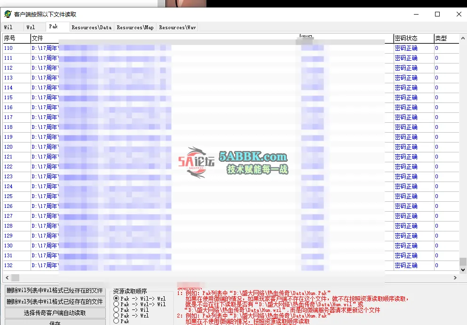Click the 密码正确 status in row 130
The width and height of the screenshot is (467, 325).
(x=406, y=246)
